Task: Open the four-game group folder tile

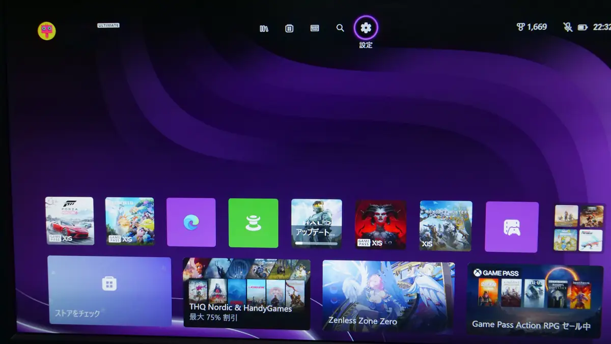Action: [579, 228]
